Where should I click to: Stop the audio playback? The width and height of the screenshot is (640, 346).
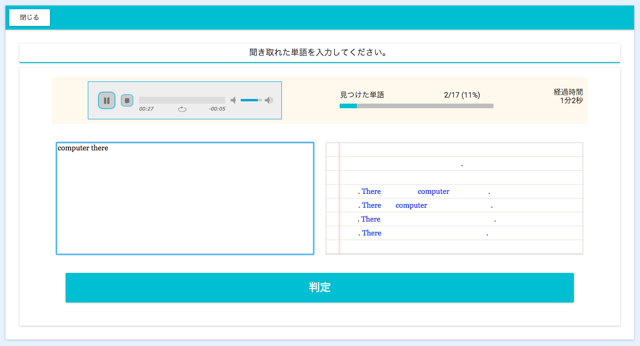click(127, 100)
